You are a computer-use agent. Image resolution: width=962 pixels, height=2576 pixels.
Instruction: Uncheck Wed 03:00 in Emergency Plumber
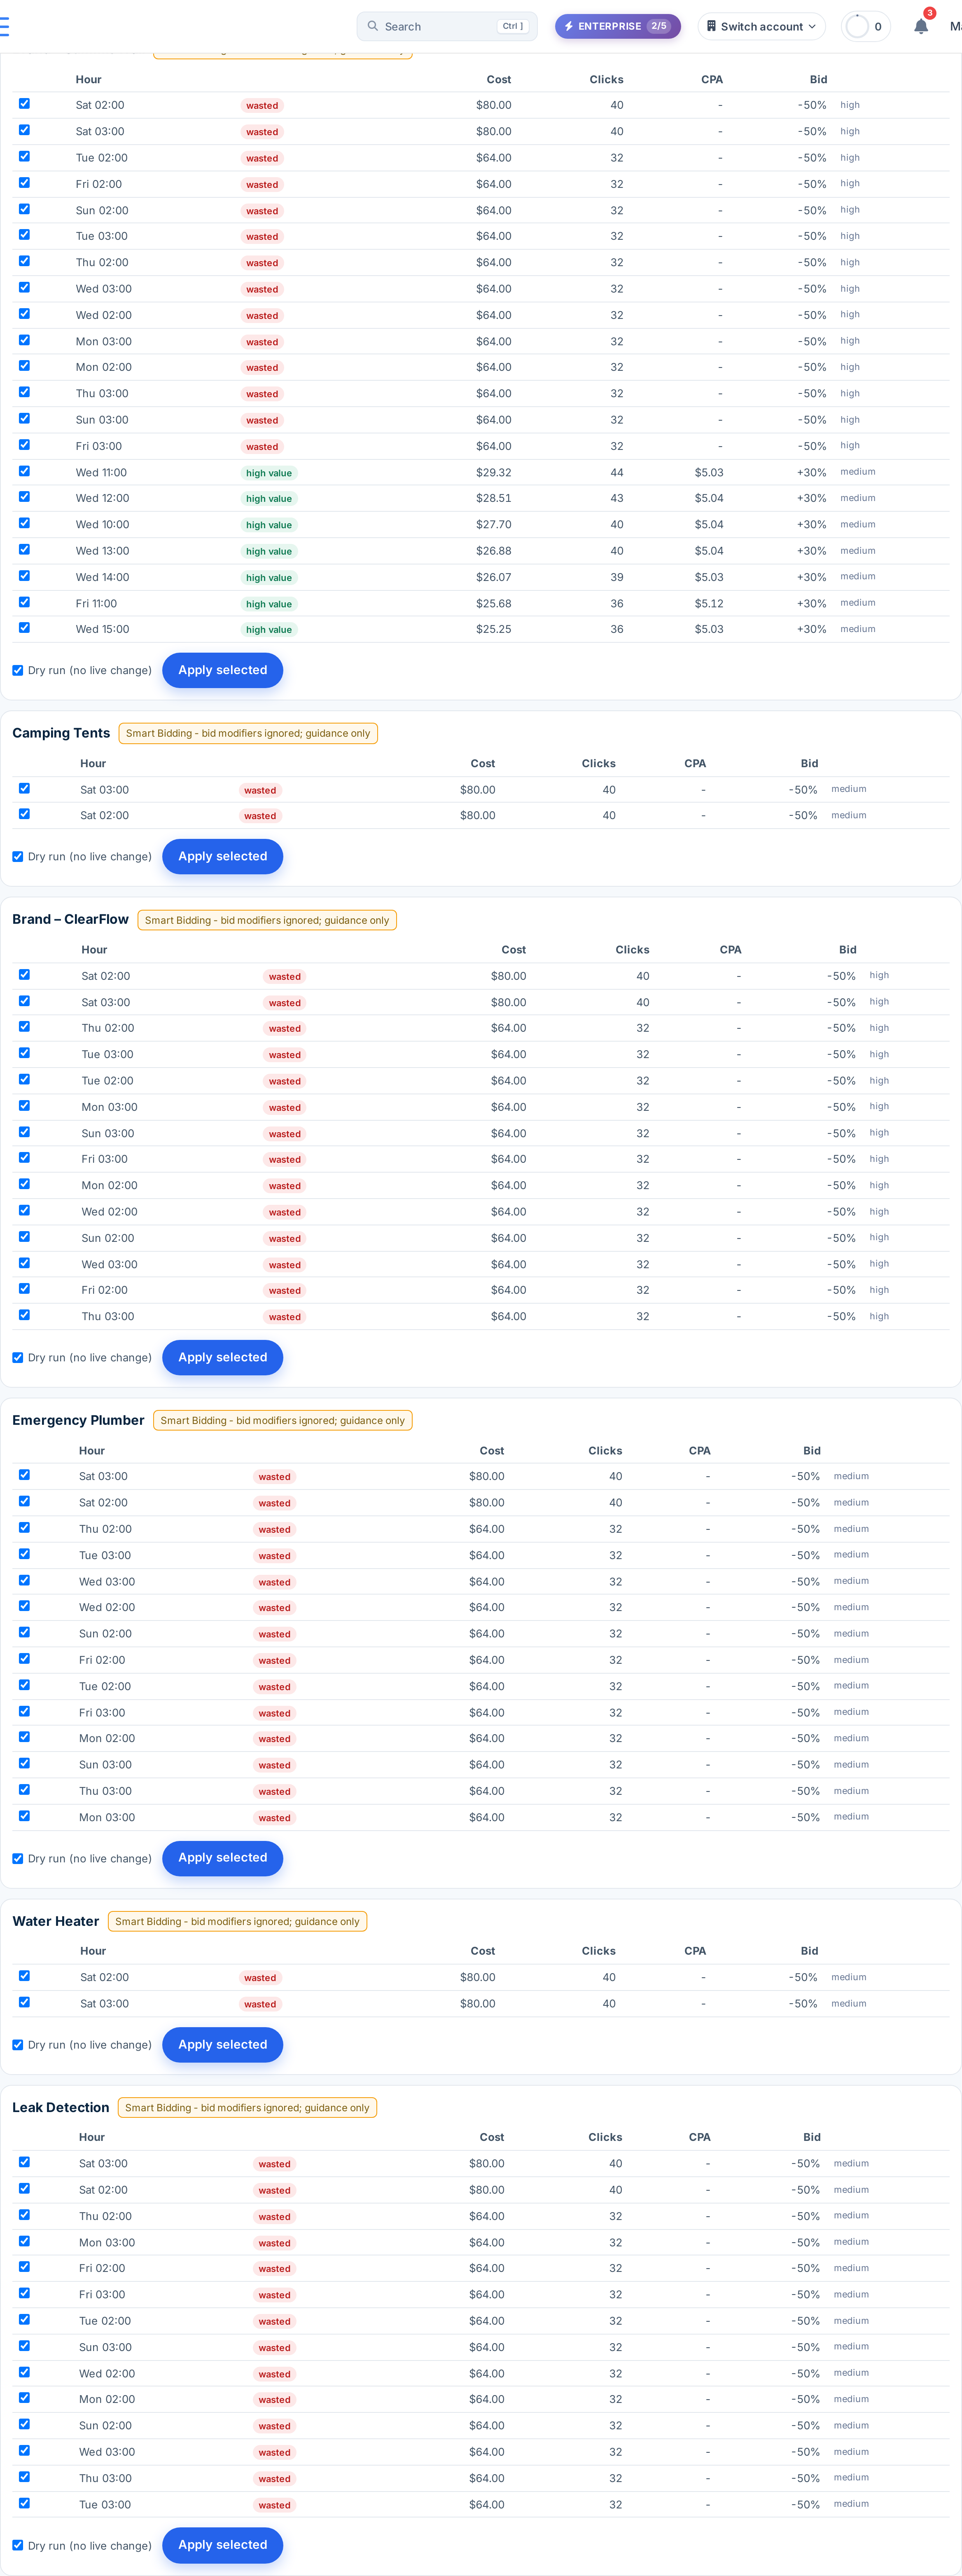coord(24,1580)
